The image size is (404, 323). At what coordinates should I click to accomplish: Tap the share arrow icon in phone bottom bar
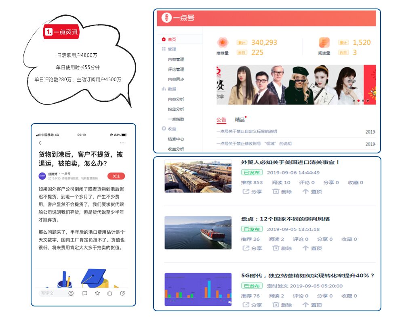pyautogui.click(x=122, y=293)
